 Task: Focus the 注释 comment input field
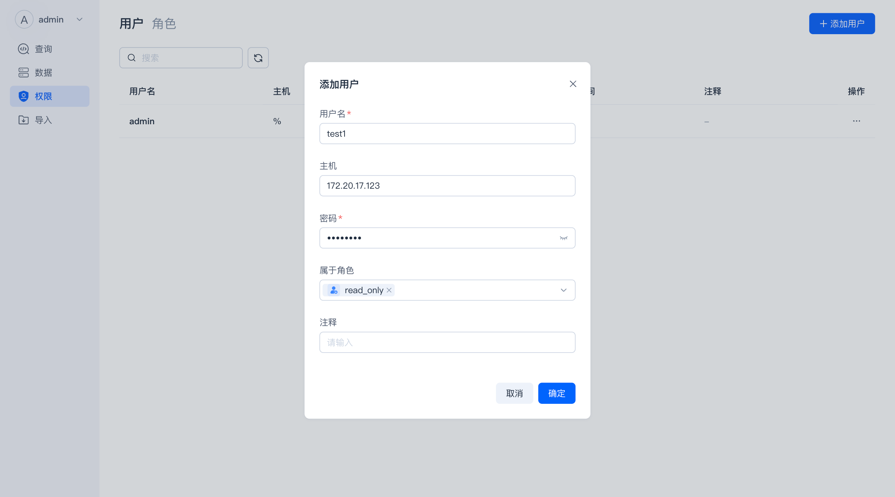pyautogui.click(x=447, y=342)
